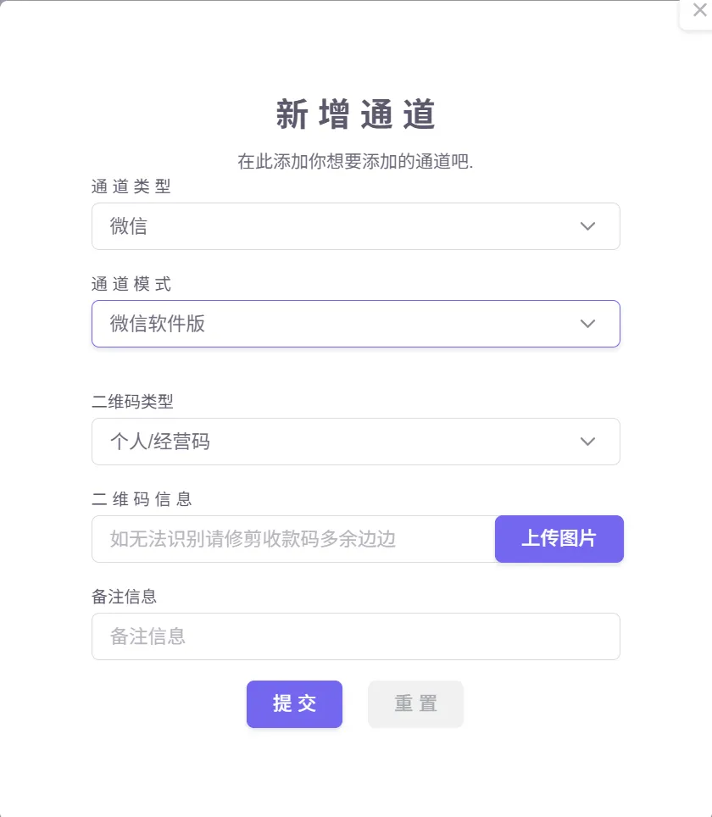Click the chevron arrow in 二维码类型 field

[587, 442]
